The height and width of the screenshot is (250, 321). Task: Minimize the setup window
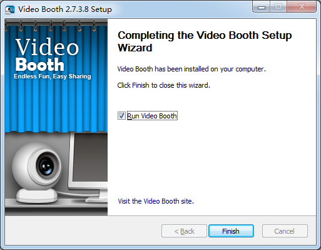click(262, 7)
